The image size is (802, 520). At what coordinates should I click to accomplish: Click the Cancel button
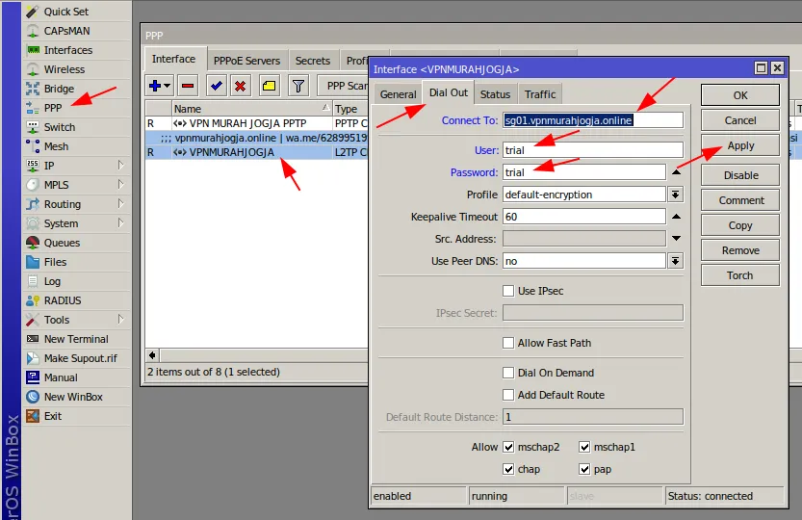tap(740, 120)
